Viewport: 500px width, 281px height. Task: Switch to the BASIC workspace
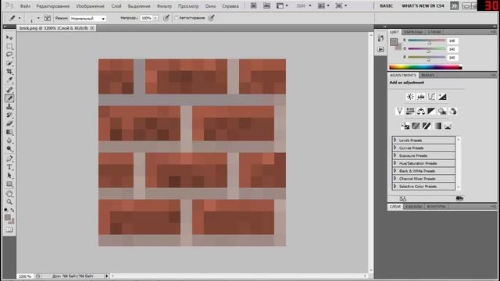point(386,5)
